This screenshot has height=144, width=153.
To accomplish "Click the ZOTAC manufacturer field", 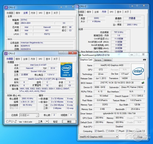I will (47, 20).
